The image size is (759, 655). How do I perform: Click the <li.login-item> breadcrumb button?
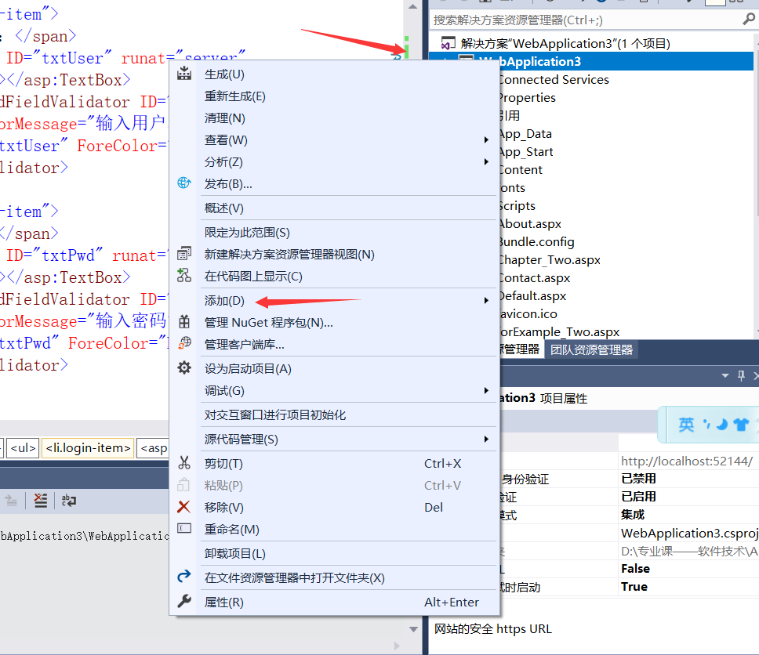[x=86, y=447]
